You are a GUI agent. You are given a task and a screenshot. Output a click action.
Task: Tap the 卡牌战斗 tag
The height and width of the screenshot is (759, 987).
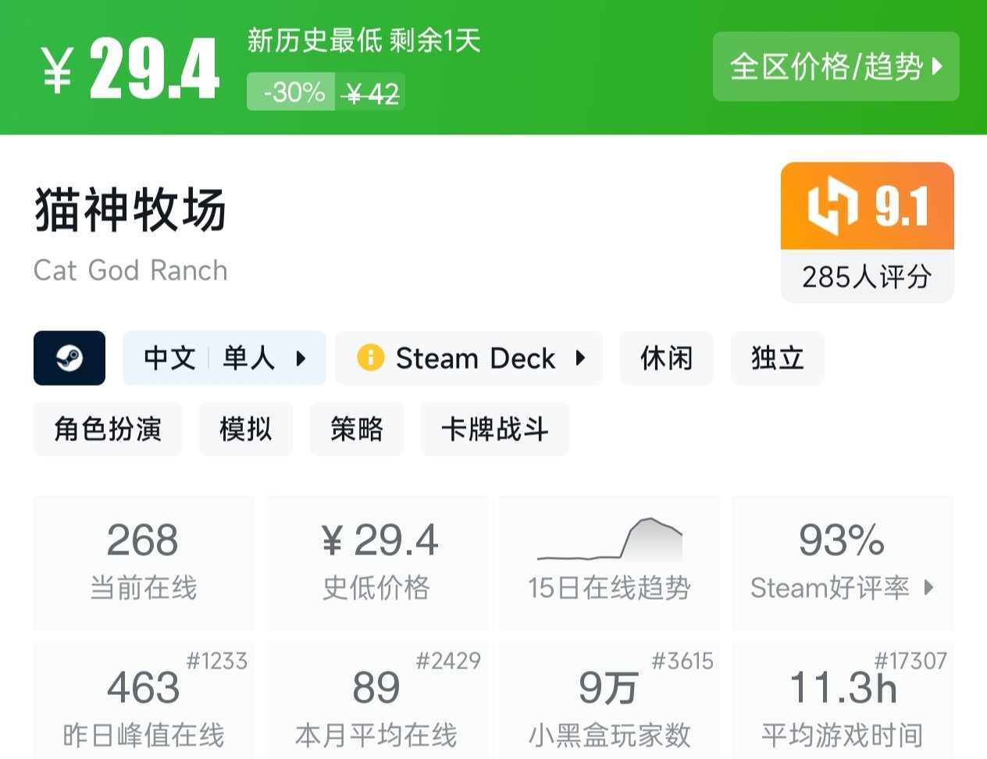494,429
